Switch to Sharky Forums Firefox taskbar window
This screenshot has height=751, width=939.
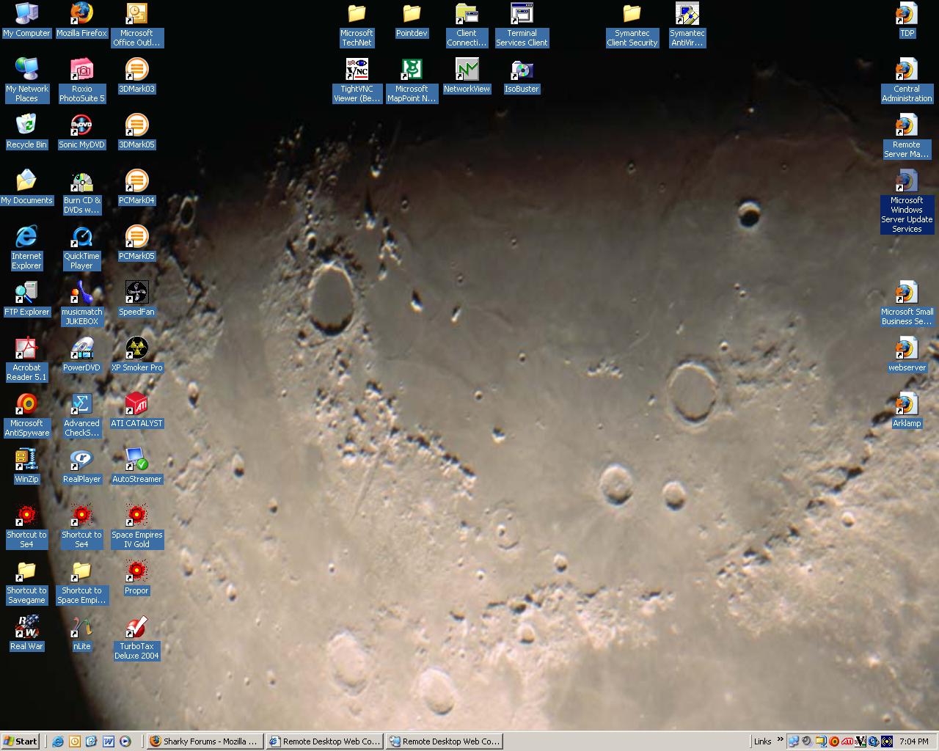204,741
